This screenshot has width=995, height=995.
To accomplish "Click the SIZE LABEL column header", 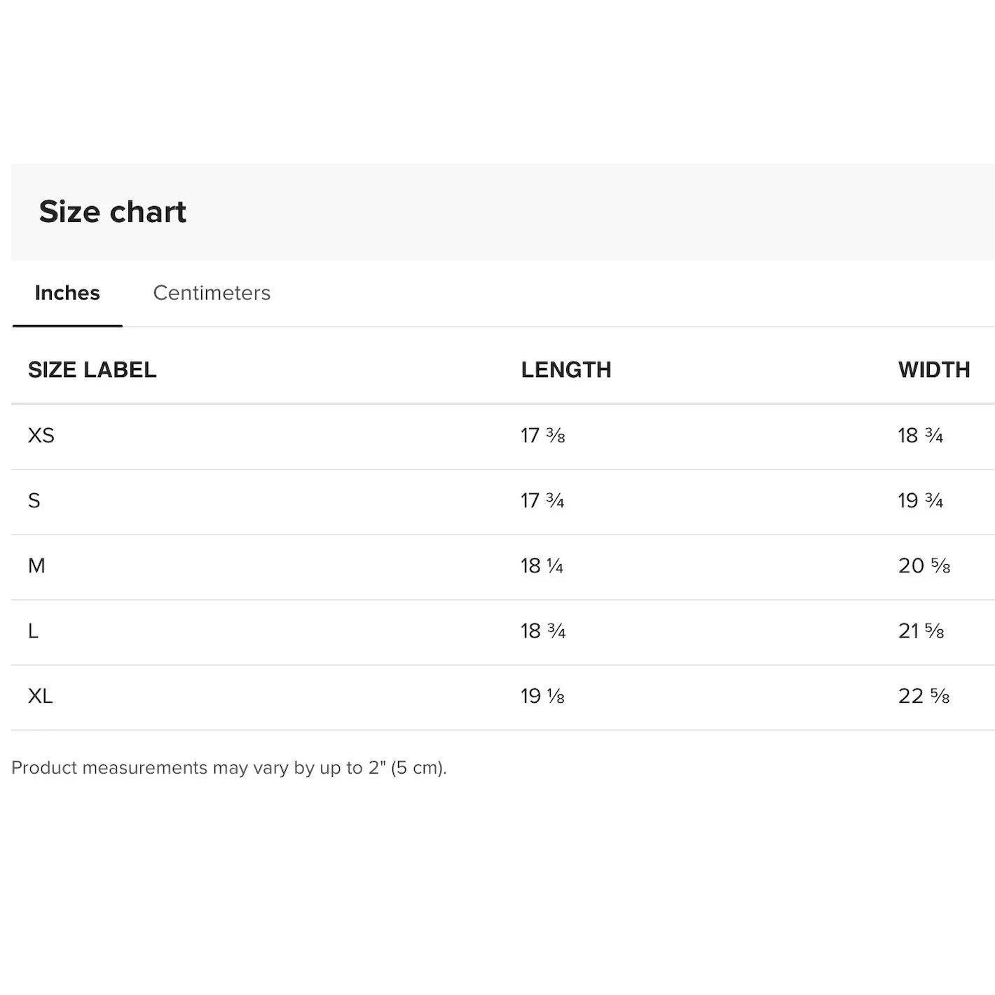I will point(92,370).
